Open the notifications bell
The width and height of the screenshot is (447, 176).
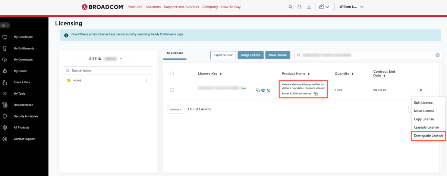[299, 7]
